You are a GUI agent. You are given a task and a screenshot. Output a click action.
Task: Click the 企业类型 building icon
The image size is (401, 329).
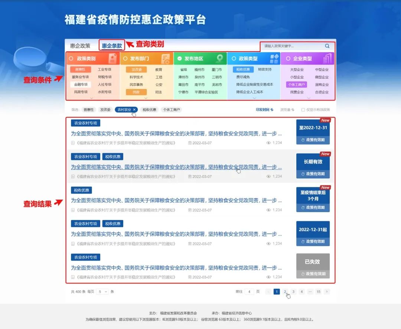(x=327, y=59)
